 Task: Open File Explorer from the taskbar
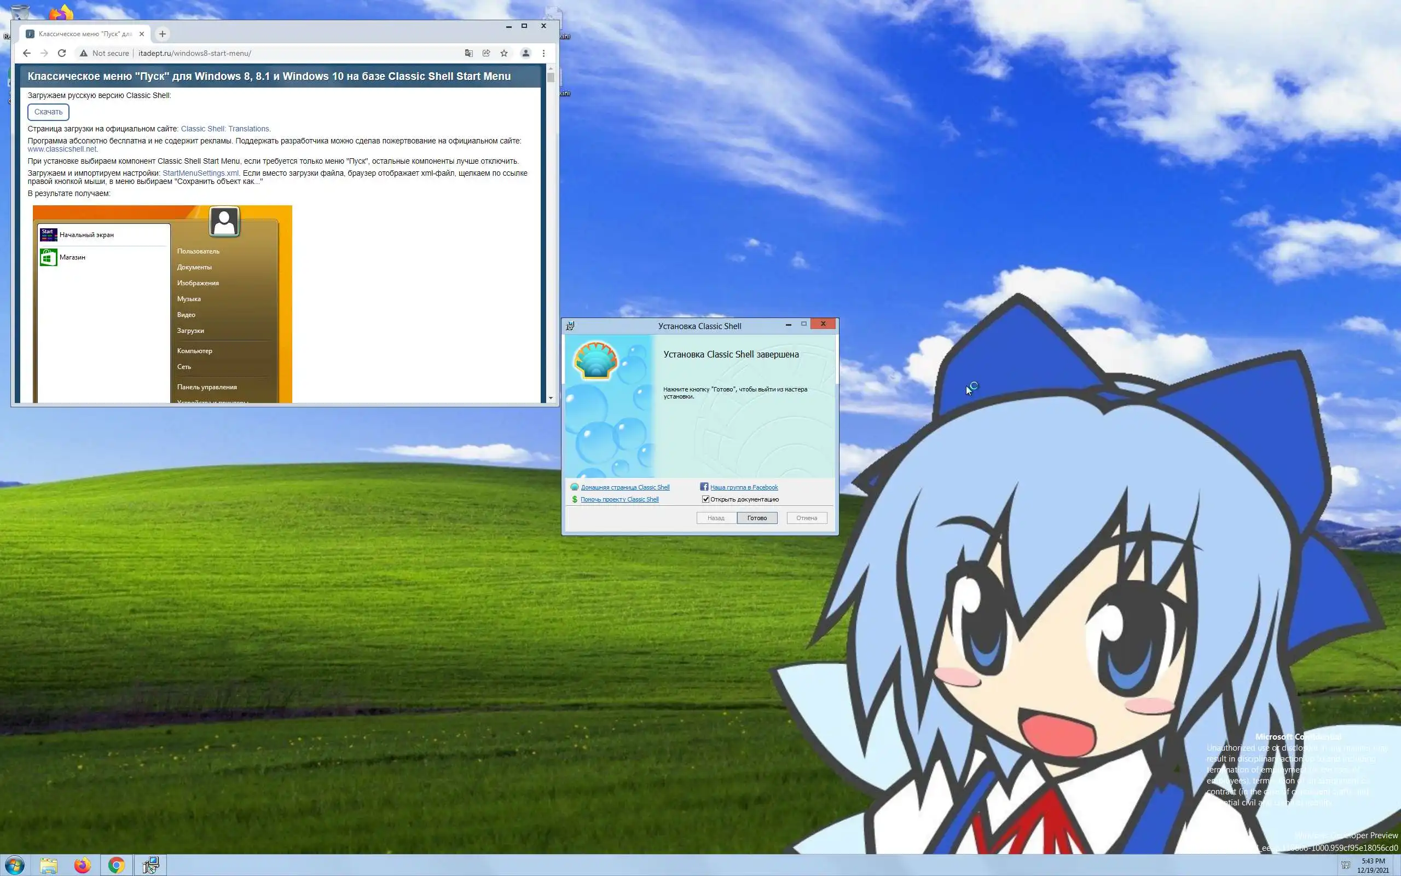point(49,865)
